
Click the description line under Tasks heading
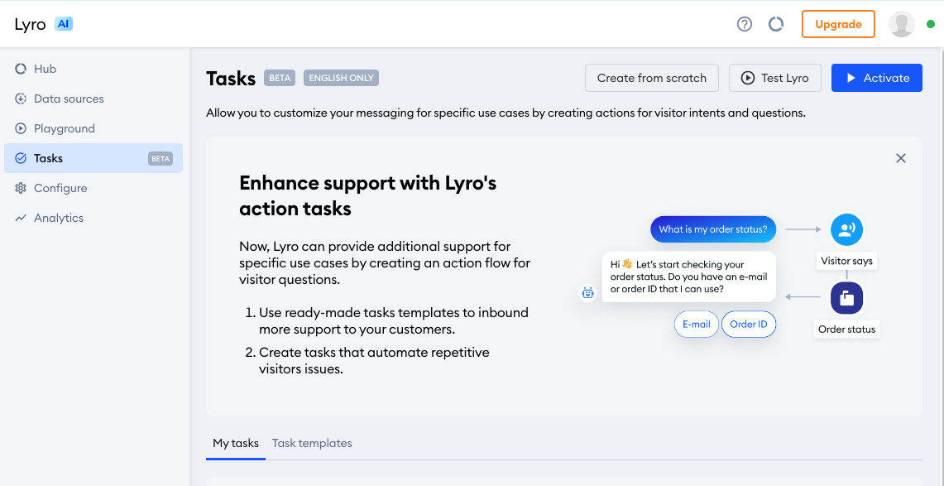pyautogui.click(x=506, y=113)
